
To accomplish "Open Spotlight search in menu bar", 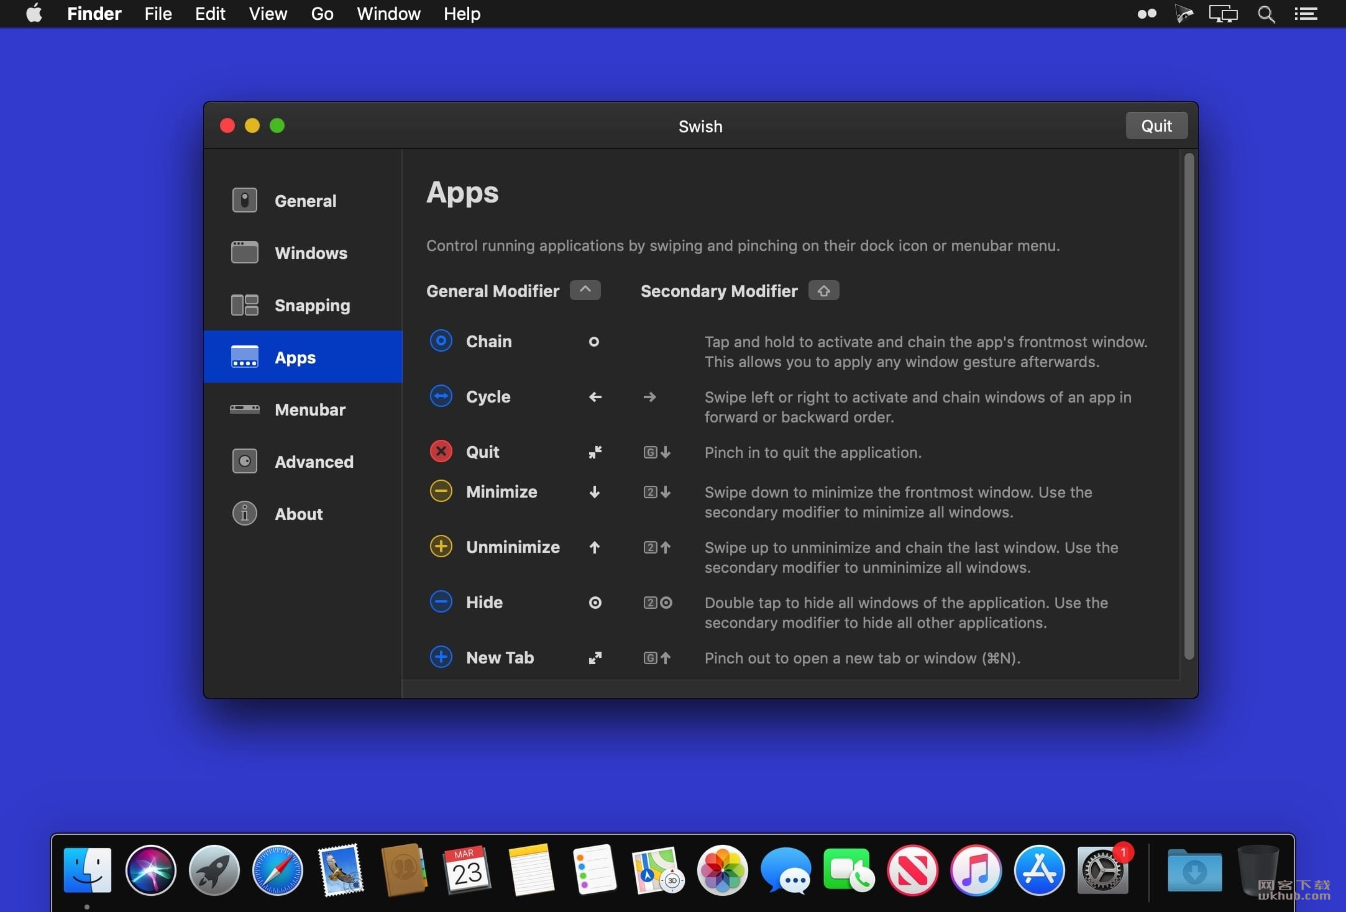I will pyautogui.click(x=1266, y=14).
